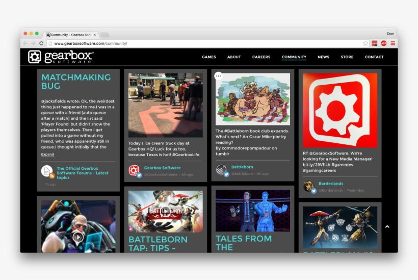Click the ice cream truck tweet text
The height and width of the screenshot is (280, 418).
[x=164, y=149]
